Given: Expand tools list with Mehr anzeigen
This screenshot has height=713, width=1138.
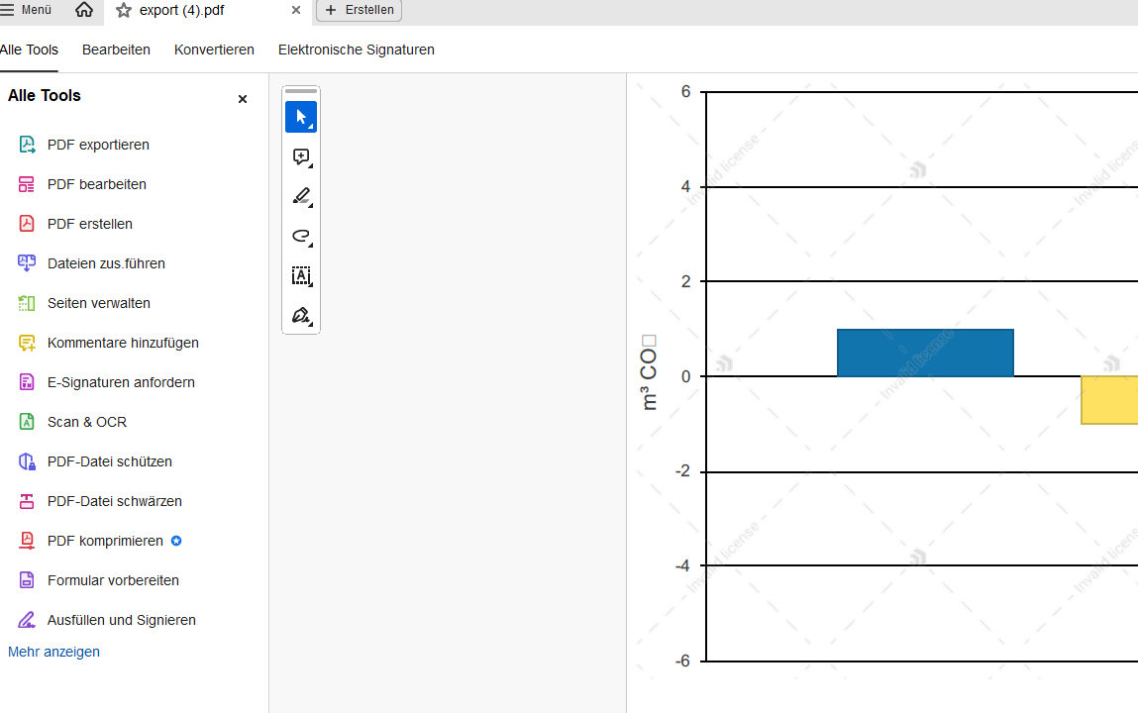Looking at the screenshot, I should point(53,652).
